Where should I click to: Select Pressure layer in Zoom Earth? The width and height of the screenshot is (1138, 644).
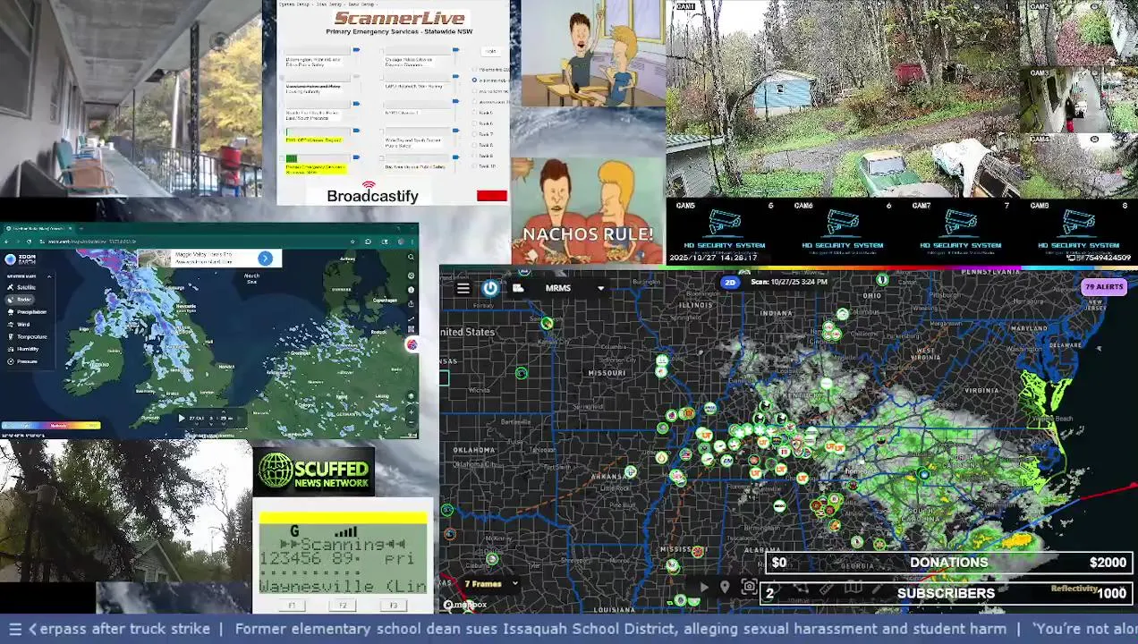(22, 361)
